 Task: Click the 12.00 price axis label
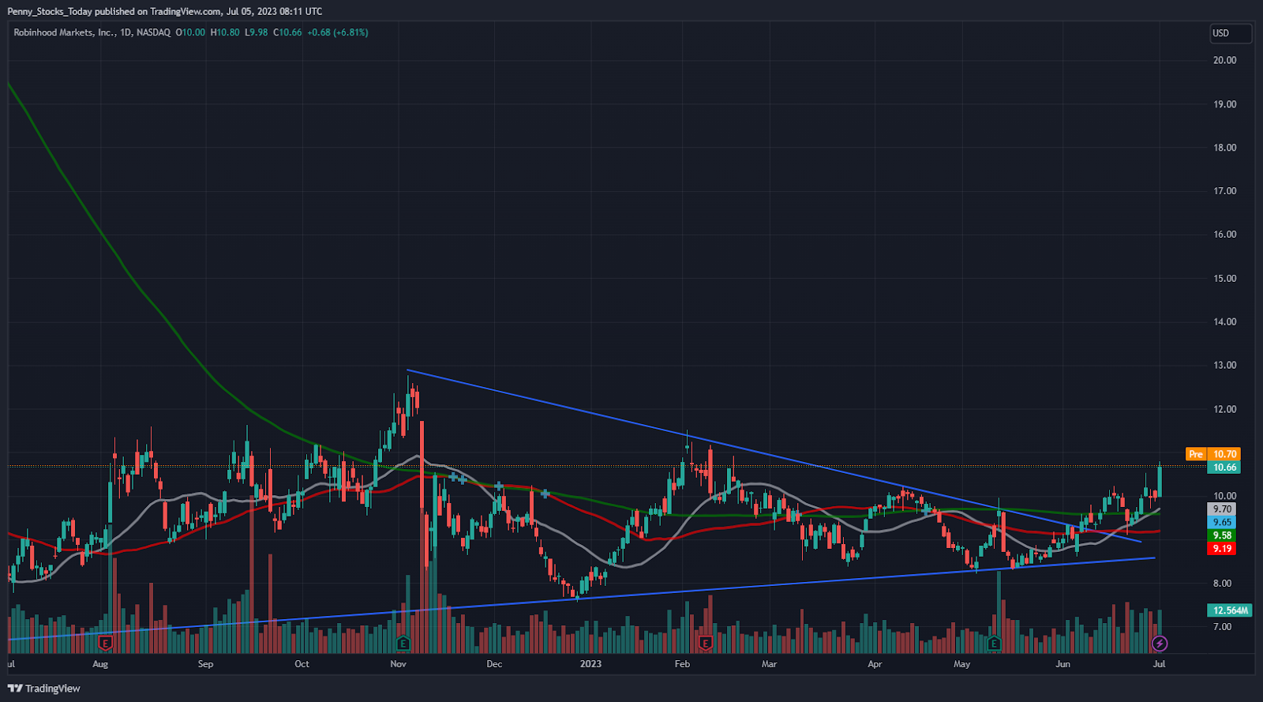coord(1224,409)
